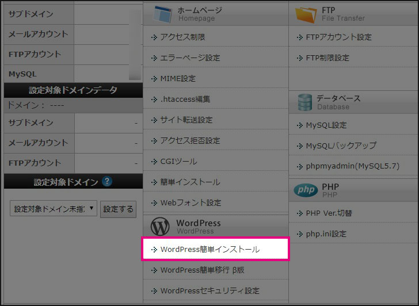Open PHP Ver.切替 link

pos(329,213)
